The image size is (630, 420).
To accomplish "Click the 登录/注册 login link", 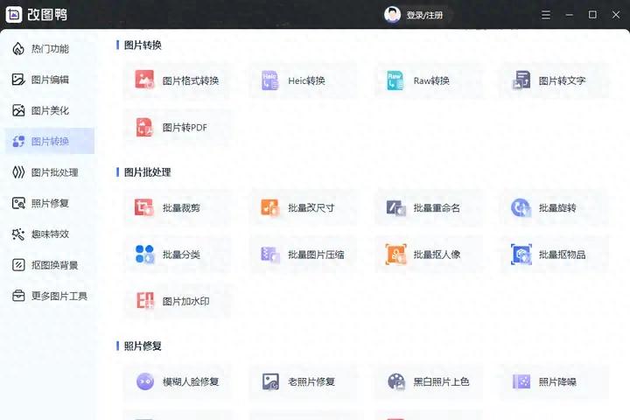I will [424, 15].
